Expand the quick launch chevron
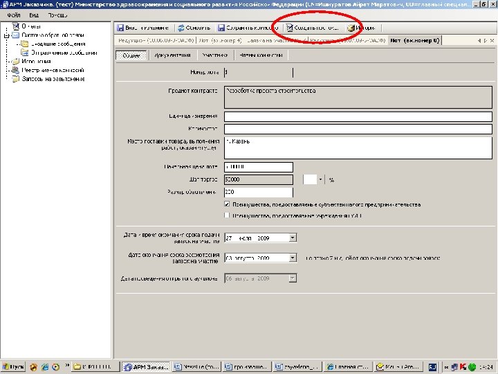 point(67,366)
